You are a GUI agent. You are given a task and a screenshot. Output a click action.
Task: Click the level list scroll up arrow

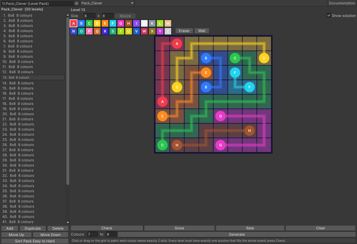pyautogui.click(x=68, y=15)
